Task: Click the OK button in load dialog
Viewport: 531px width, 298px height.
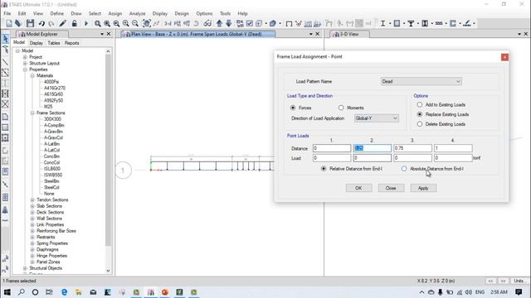Action: [358, 188]
